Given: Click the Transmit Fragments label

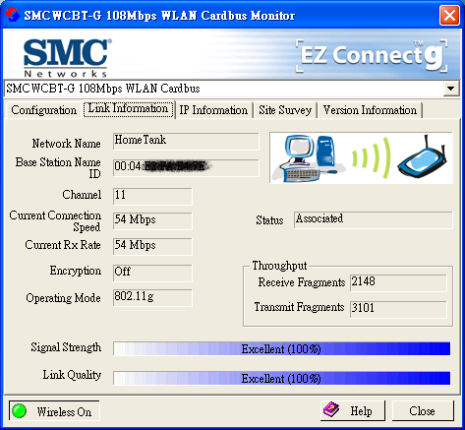Looking at the screenshot, I should point(299,307).
